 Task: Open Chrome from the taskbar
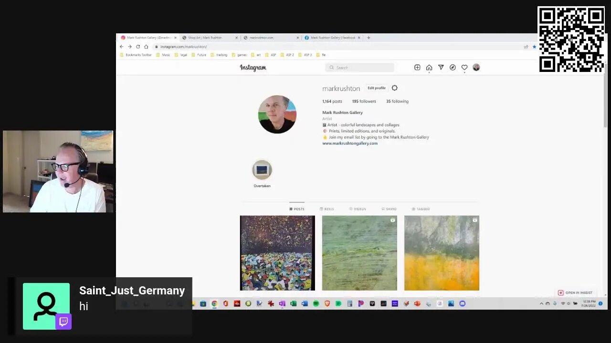coord(214,303)
